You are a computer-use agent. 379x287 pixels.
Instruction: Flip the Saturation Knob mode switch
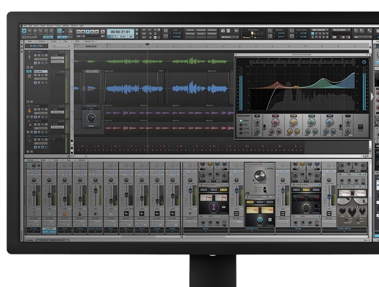[265, 190]
